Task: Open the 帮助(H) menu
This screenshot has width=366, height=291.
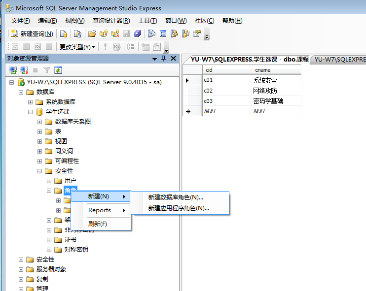Action: click(x=232, y=21)
